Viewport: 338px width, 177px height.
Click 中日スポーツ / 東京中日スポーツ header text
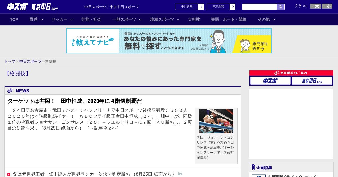click(x=112, y=7)
